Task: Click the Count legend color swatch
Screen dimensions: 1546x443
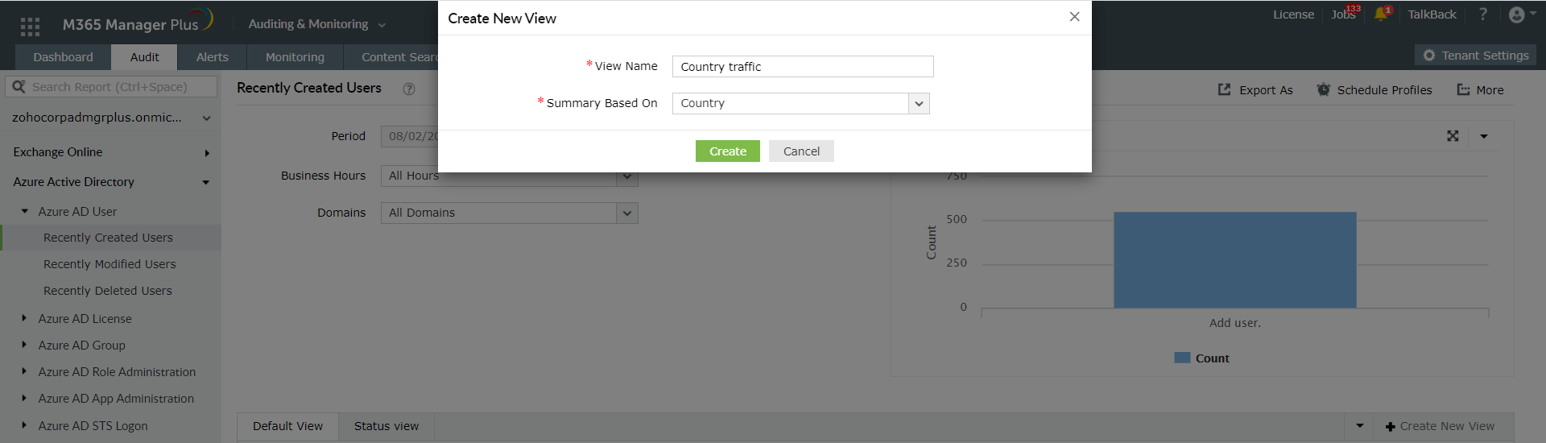Action: point(1182,358)
